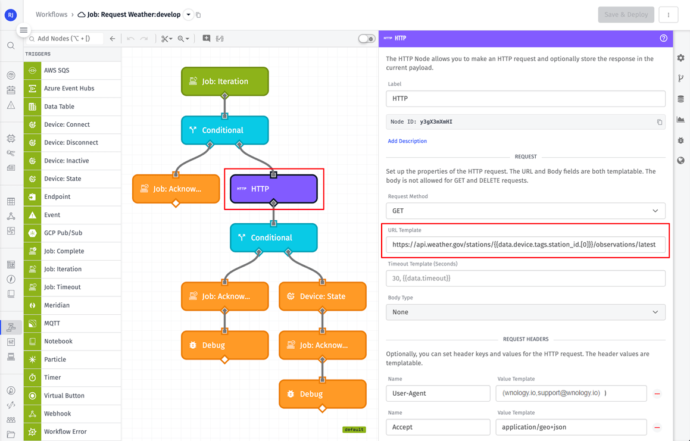The image size is (690, 441).
Task: Open the RJ user avatar menu
Action: pyautogui.click(x=11, y=14)
